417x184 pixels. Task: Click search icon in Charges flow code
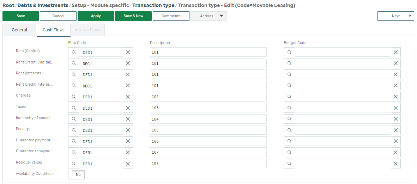tap(74, 97)
